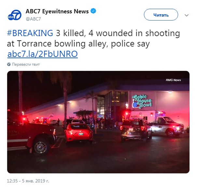
Task: Open the ABC7 Eyewitness News profile name
Action: click(57, 11)
